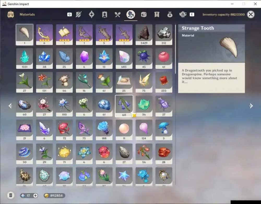Go to next category with right arrow
The width and height of the screenshot is (261, 204).
(x=251, y=106)
